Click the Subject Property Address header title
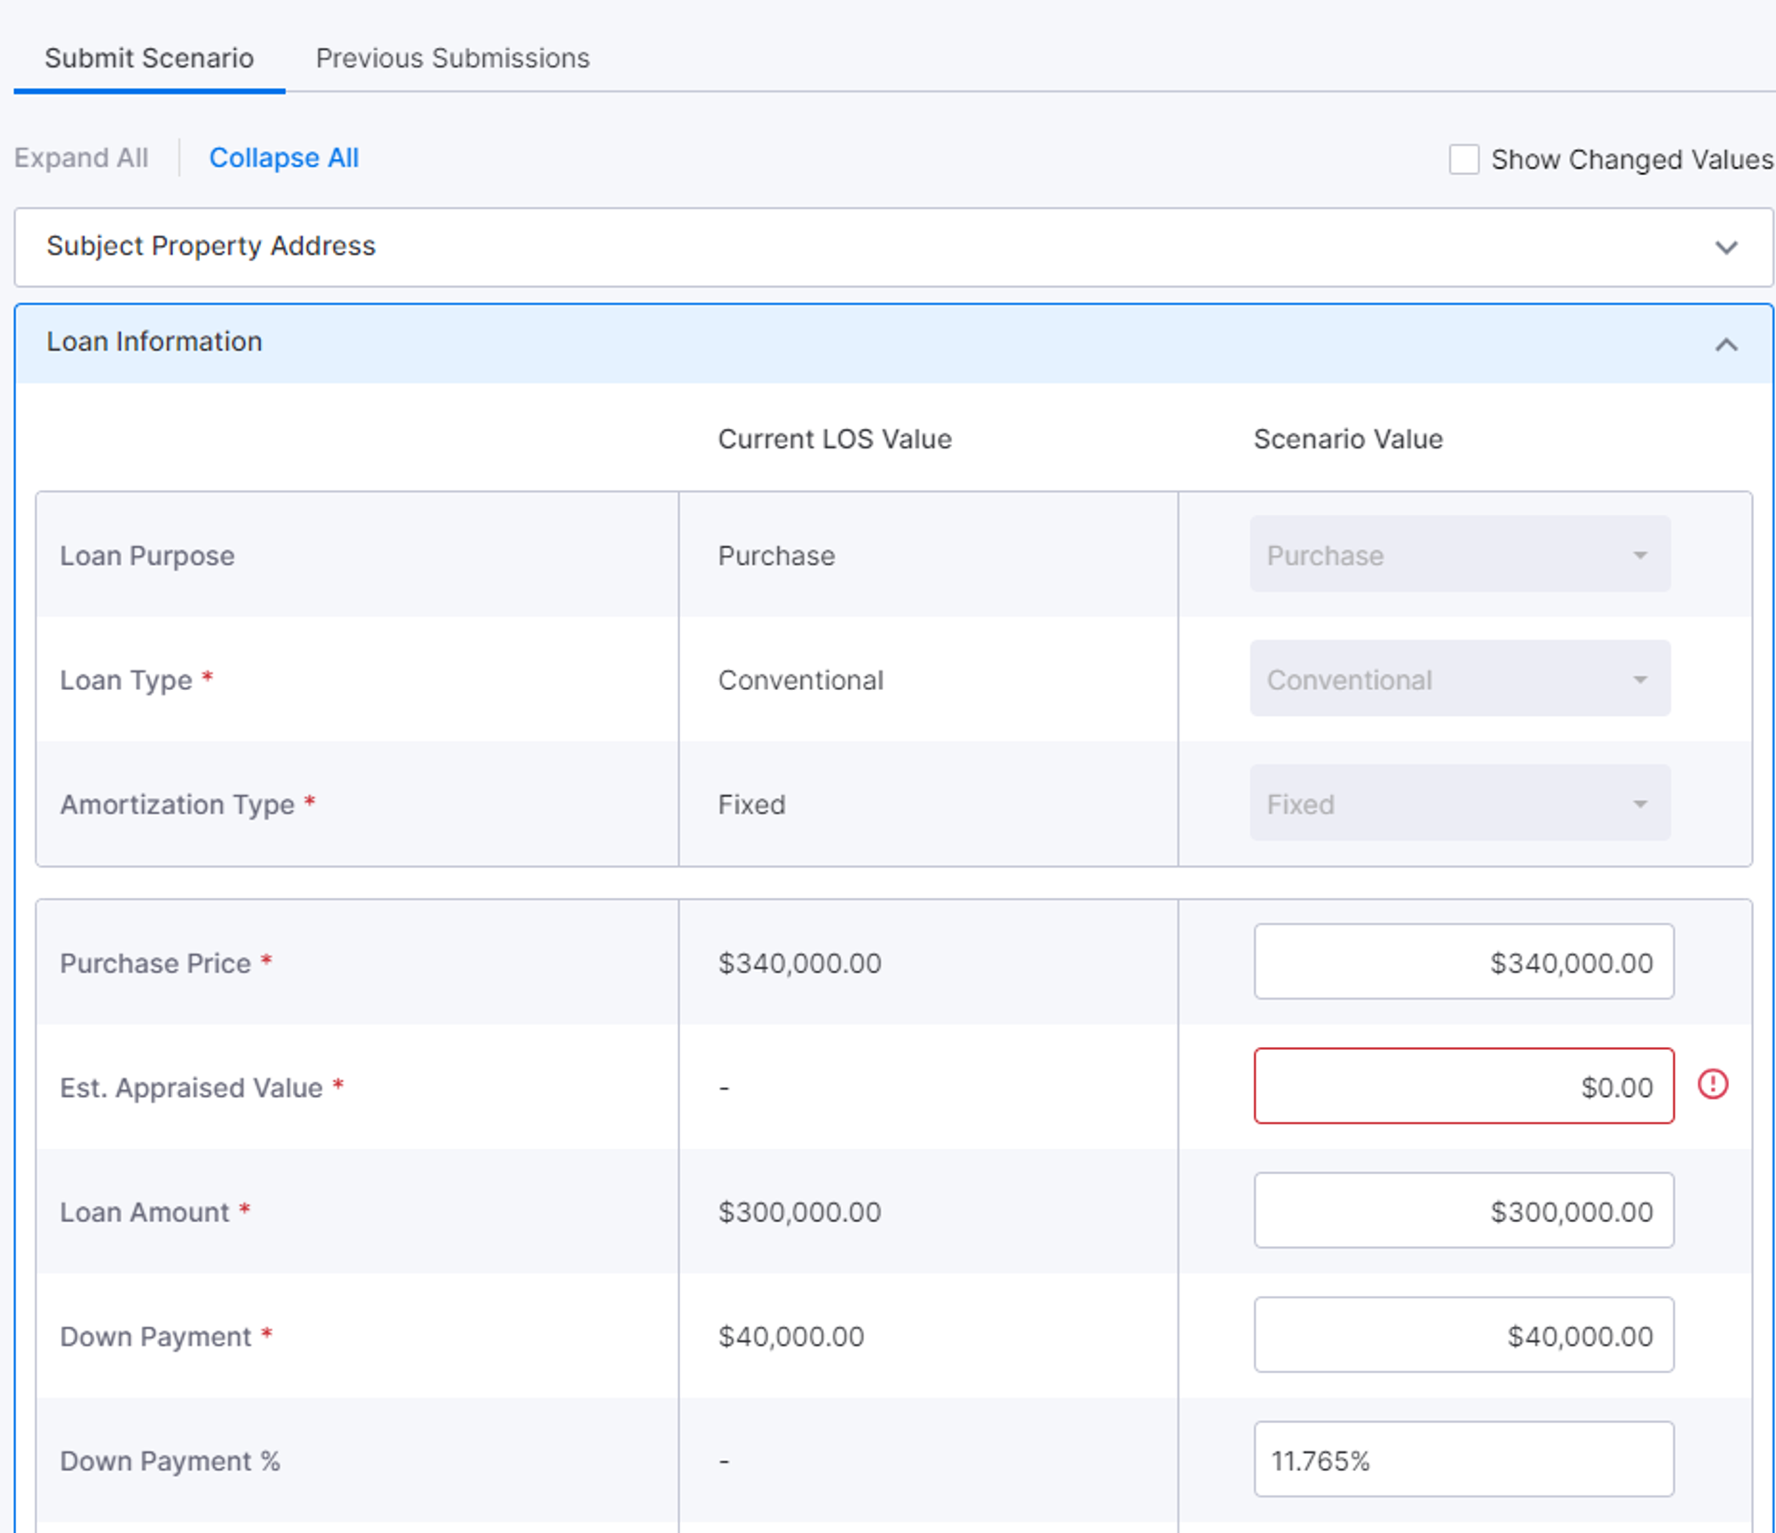Screen dimensions: 1776x1533 (211, 246)
